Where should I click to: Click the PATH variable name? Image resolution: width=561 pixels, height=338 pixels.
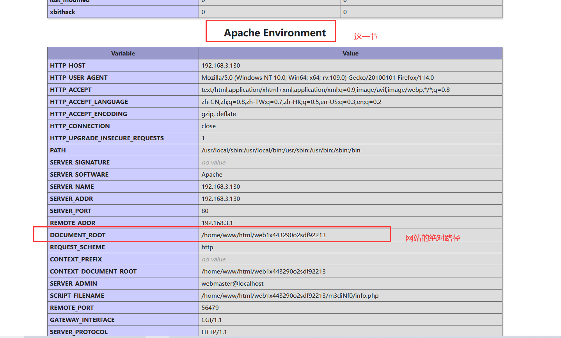[58, 150]
